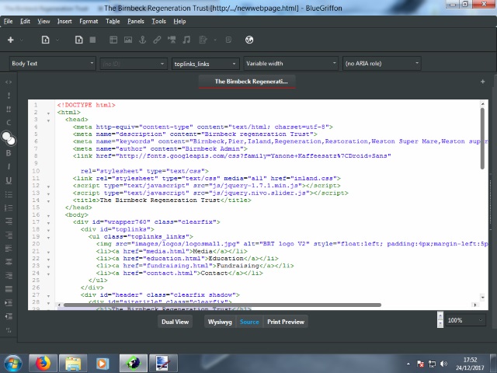Screen dimensions: 497x373
Task: Toggle strong emphasis with double exclamation button
Action: tap(9, 109)
